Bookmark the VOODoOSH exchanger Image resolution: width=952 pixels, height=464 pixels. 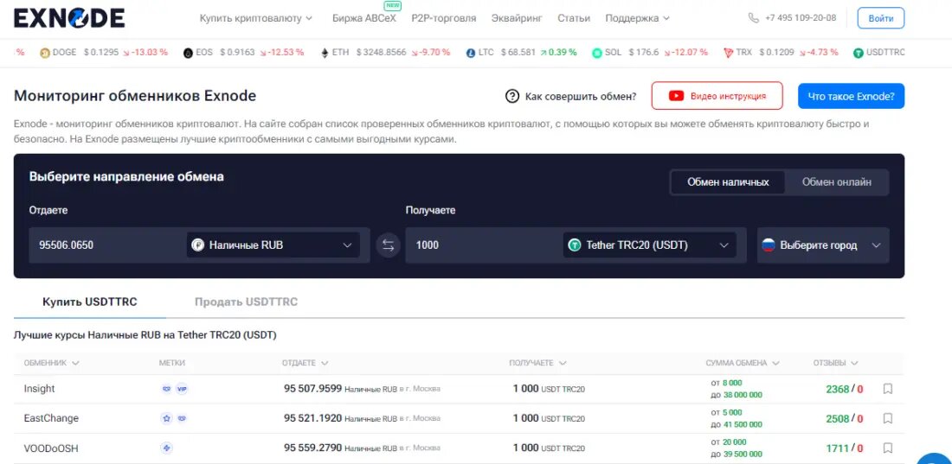pyautogui.click(x=888, y=448)
